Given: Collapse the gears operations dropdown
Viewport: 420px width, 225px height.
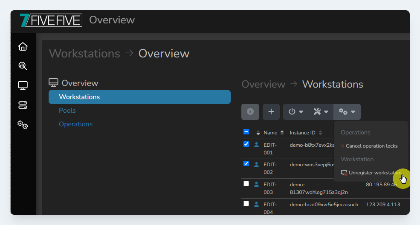Looking at the screenshot, I should click(x=347, y=111).
